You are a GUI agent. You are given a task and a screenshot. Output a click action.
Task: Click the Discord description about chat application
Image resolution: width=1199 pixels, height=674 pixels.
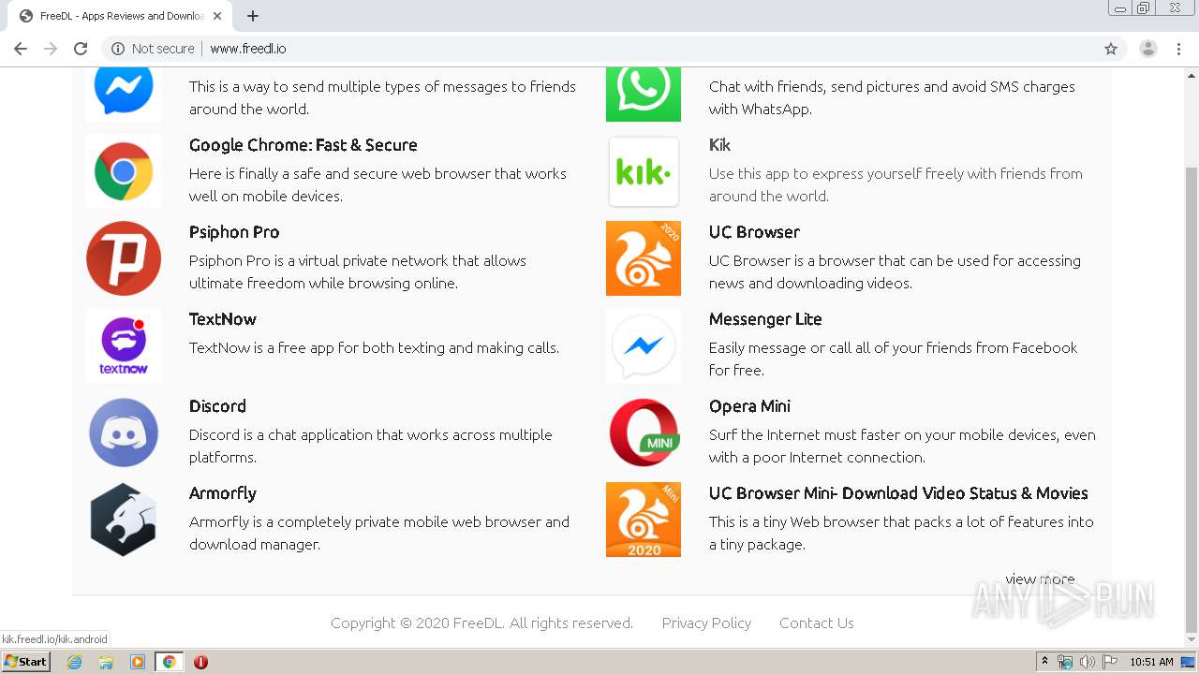(x=371, y=446)
